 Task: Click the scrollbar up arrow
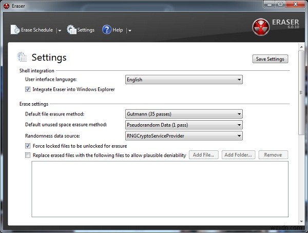(301, 47)
